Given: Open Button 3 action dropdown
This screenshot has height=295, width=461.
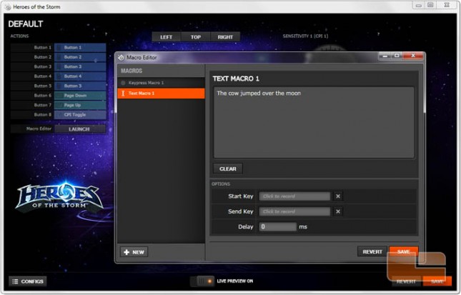Looking at the screenshot, I should coord(80,66).
